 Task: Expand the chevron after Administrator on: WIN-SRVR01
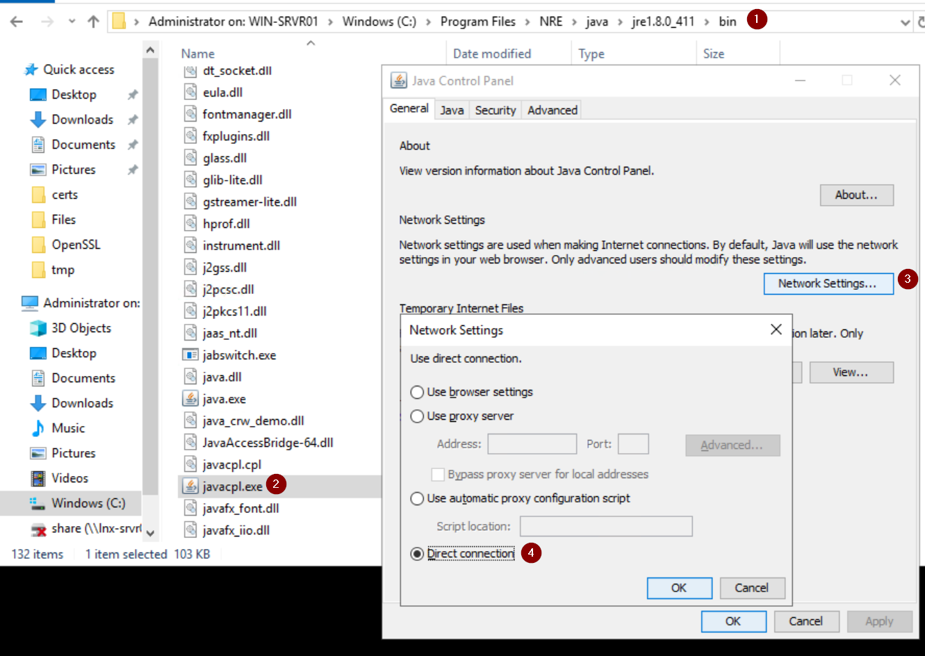(330, 22)
